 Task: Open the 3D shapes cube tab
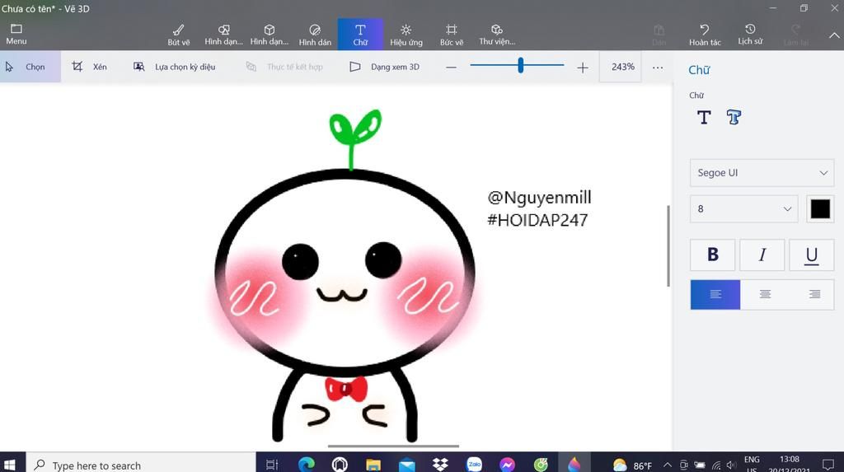click(x=270, y=35)
